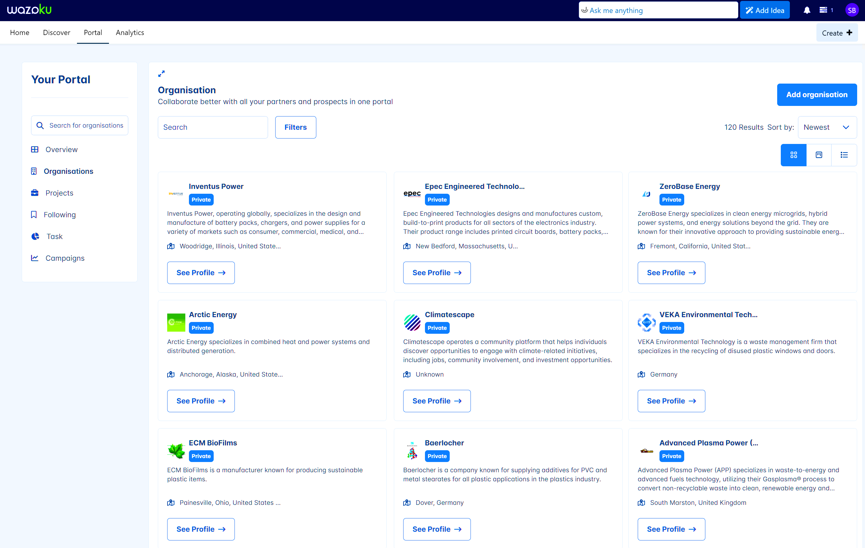The height and width of the screenshot is (548, 865).
Task: Switch to list view icon
Action: point(844,155)
